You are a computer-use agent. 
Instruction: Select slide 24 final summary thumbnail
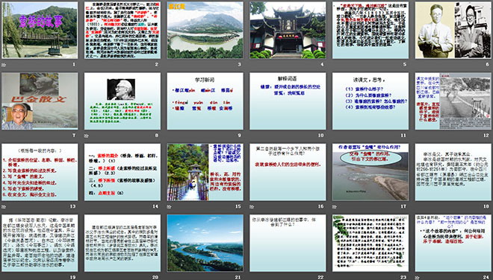[453, 243]
